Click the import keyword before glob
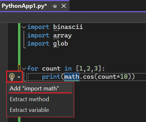This screenshot has height=122, width=146. tap(38, 44)
